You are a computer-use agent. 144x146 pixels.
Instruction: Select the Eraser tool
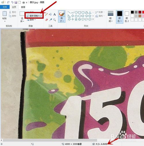(46, 20)
